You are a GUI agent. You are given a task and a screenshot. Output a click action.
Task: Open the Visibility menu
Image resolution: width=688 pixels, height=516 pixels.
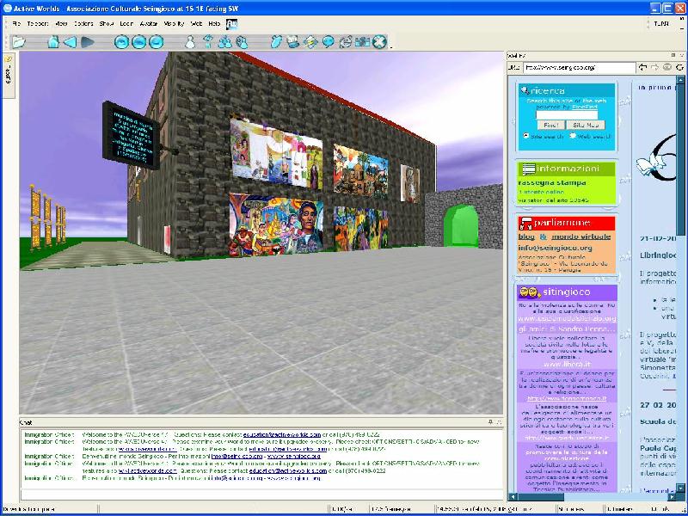point(174,24)
